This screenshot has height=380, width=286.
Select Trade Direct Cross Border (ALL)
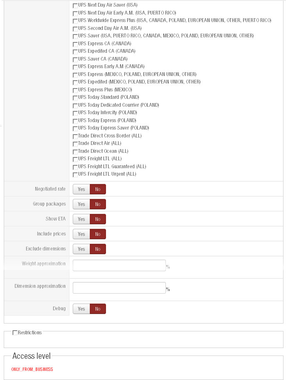pyautogui.click(x=75, y=136)
